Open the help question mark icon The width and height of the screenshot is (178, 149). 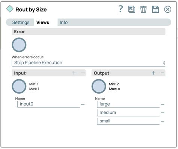[121, 9]
